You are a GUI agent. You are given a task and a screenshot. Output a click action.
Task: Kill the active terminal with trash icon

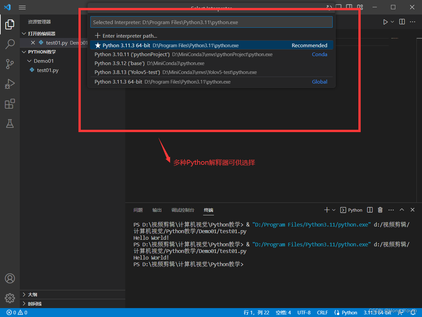click(x=380, y=210)
